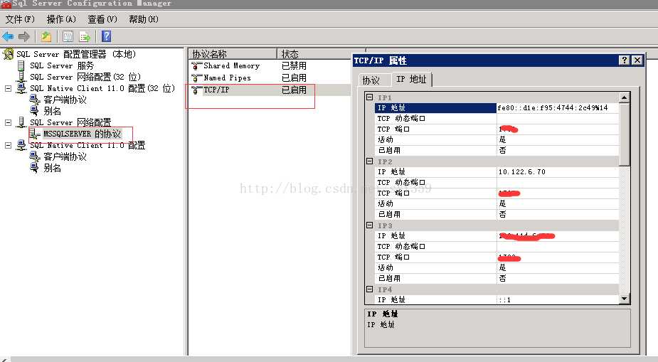Click the help question mark in TCP/IP 属性 dialog
658x362 pixels.
click(625, 60)
